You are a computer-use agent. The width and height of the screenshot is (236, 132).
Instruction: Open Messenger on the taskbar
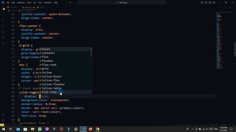pos(47,129)
